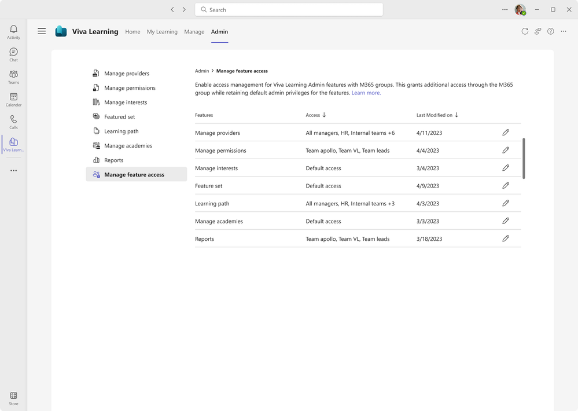Edit access for the Manage providers row

(x=506, y=133)
